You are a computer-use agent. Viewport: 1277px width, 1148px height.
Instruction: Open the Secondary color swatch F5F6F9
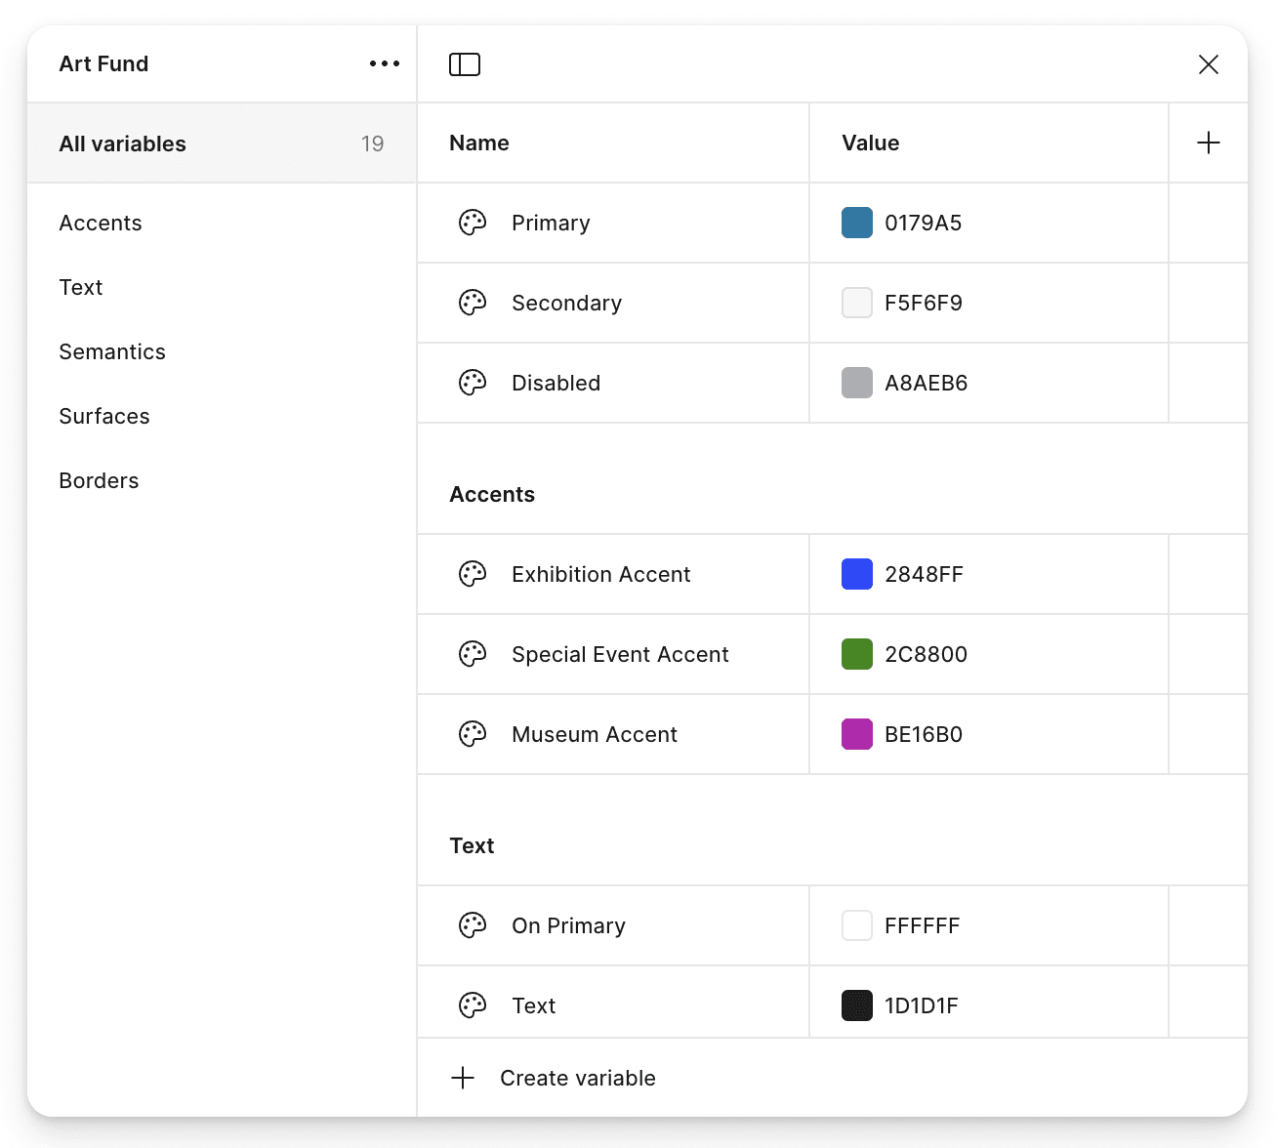(857, 303)
